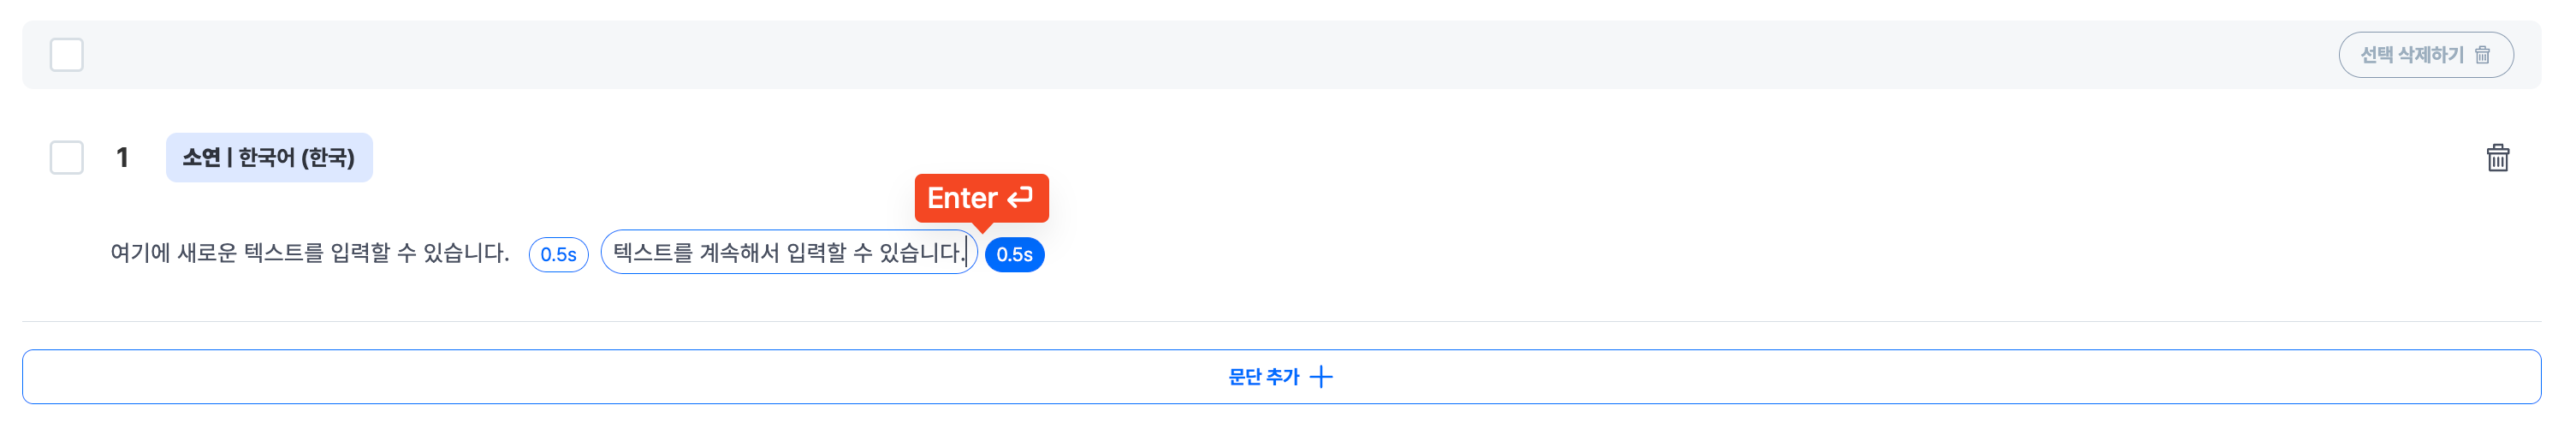Delete paragraph 1 with the trash icon
The image size is (2576, 447).
[x=2497, y=158]
